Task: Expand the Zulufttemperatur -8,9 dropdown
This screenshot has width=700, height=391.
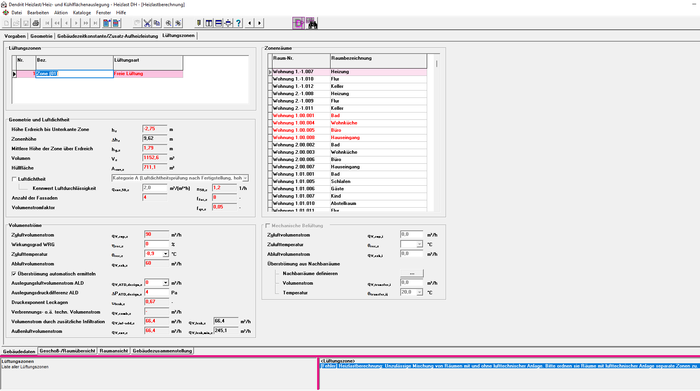Action: tap(166, 253)
